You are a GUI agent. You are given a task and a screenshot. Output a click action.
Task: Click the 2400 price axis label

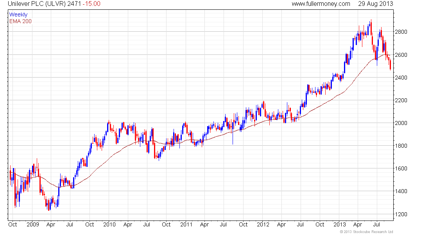[401, 78]
